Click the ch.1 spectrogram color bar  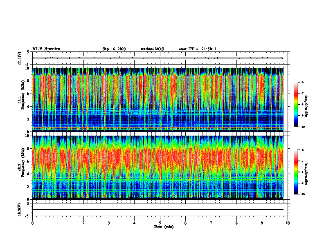(296, 105)
